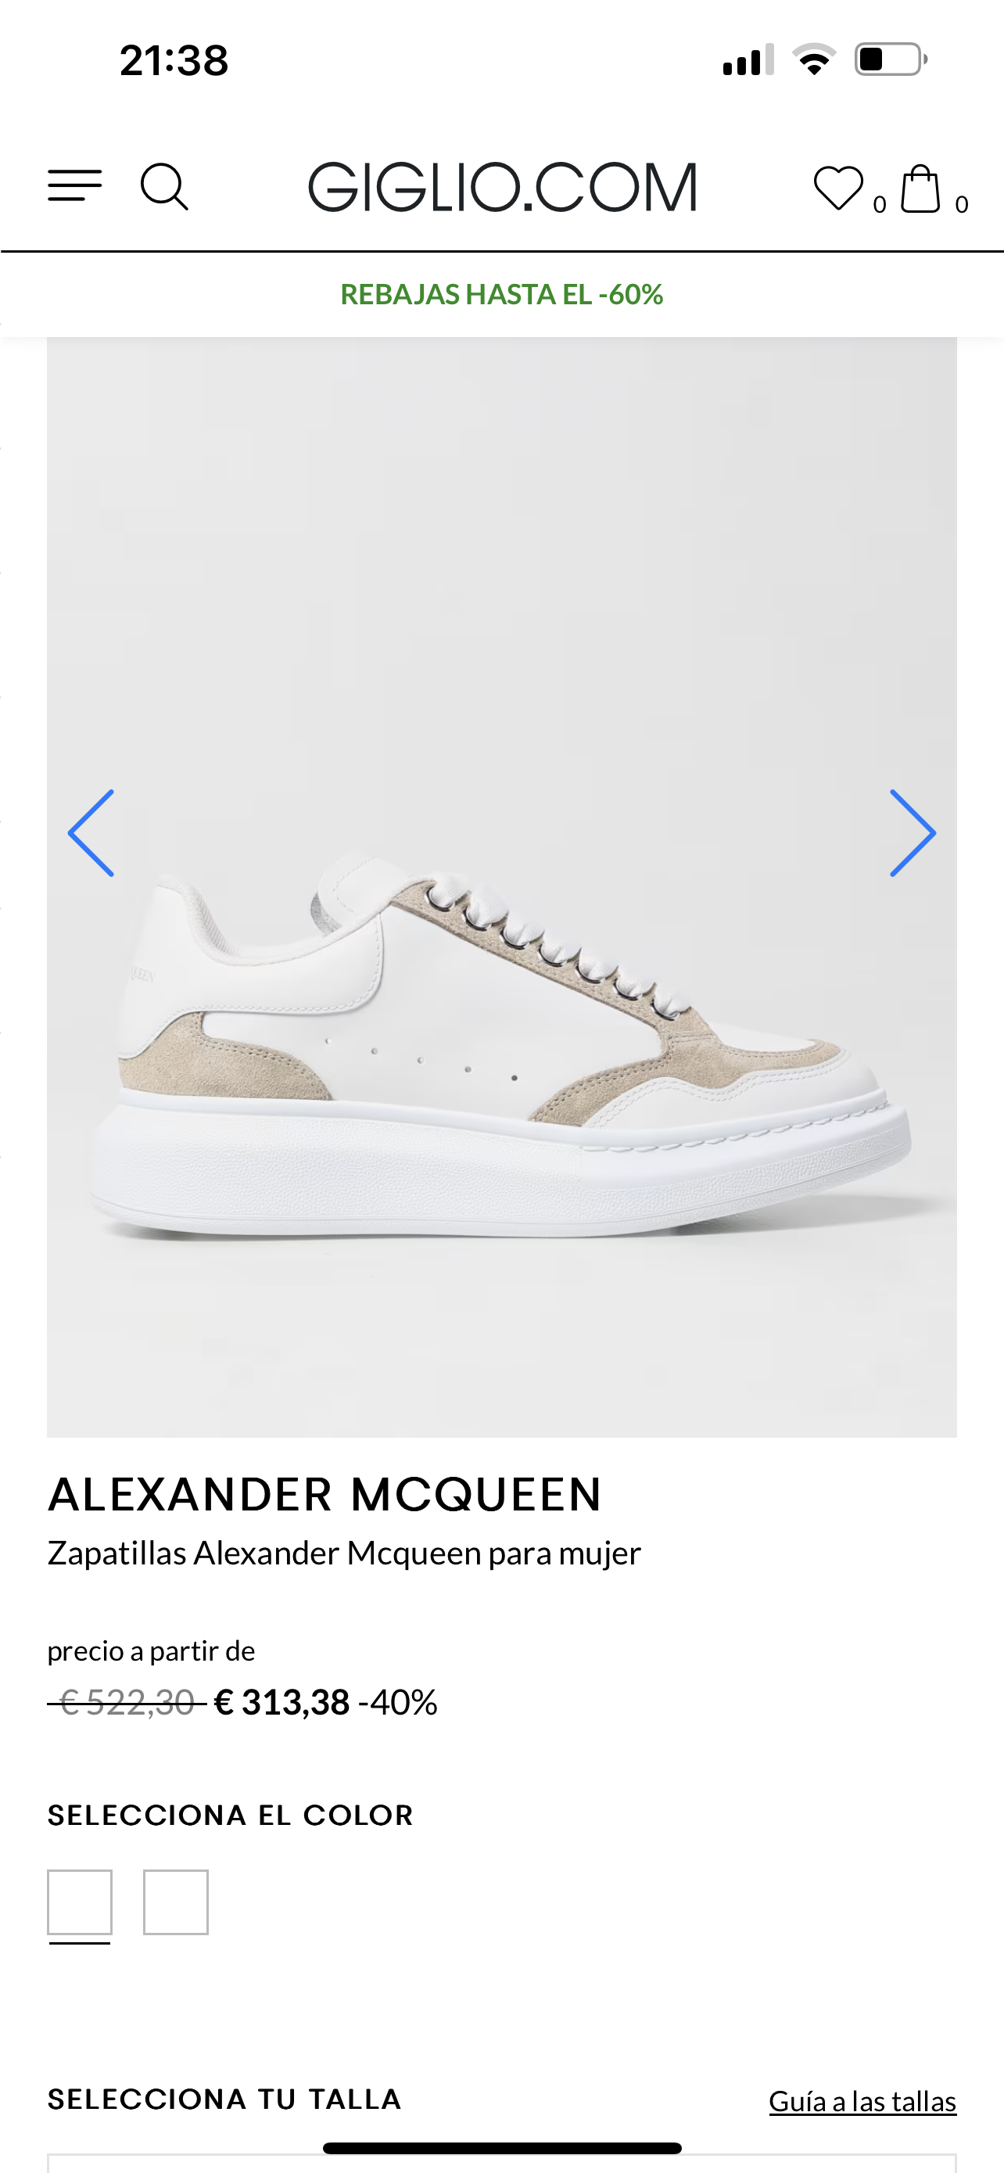Expand the size selector box below Selecciona tu talla
The width and height of the screenshot is (1004, 2173).
501,2162
